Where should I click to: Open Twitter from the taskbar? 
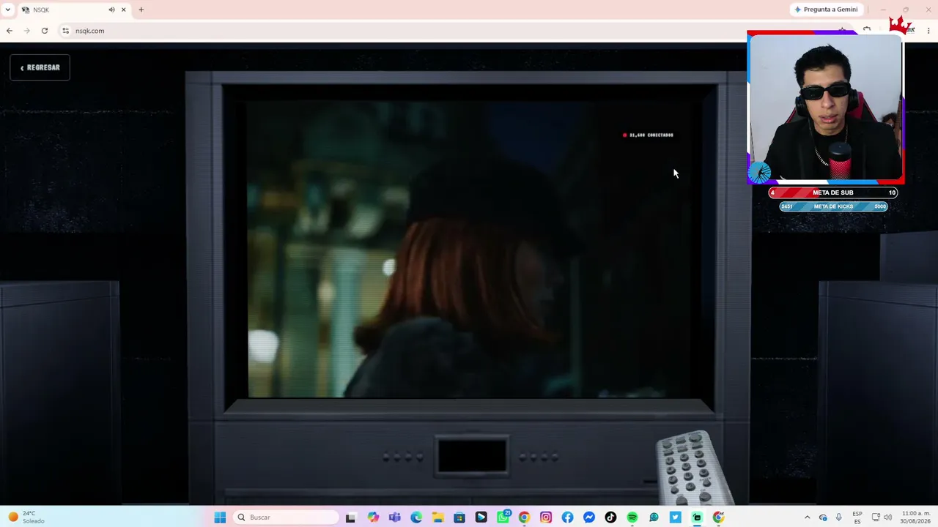pos(676,517)
